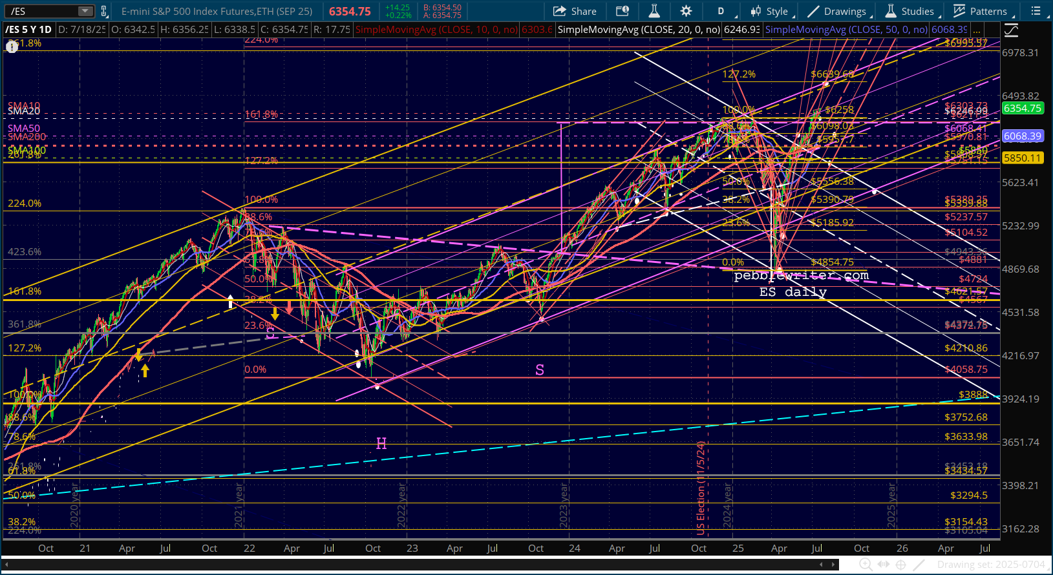Click the E-mini S&P 500 Index Futures description
The width and height of the screenshot is (1053, 575).
coord(217,11)
